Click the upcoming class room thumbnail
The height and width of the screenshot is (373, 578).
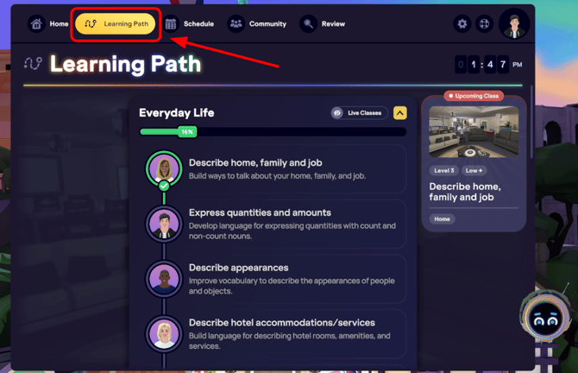pos(474,132)
